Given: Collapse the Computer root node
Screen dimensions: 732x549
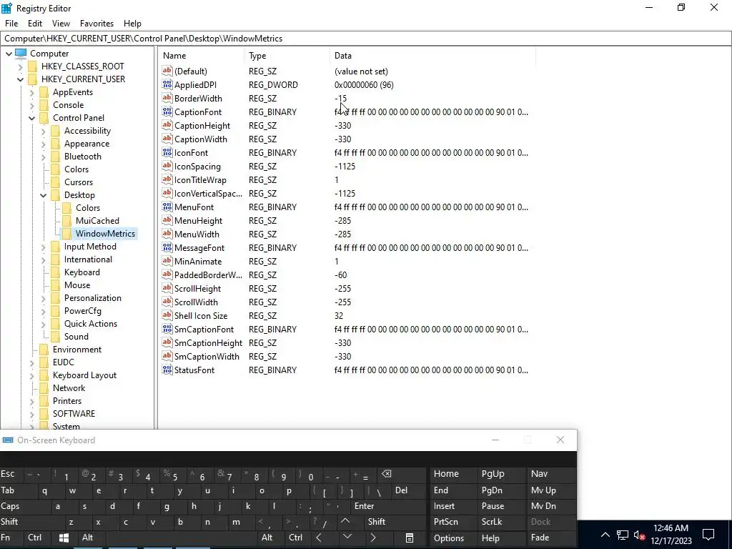Looking at the screenshot, I should [9, 54].
